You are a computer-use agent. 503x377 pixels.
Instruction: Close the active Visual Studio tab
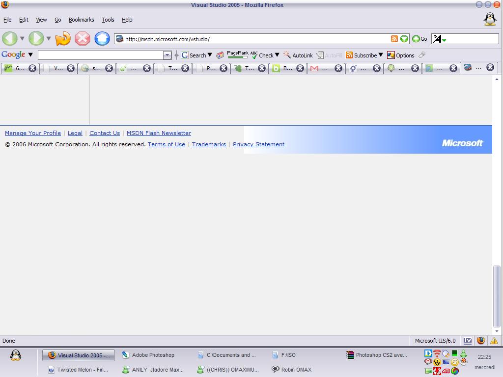(x=490, y=67)
